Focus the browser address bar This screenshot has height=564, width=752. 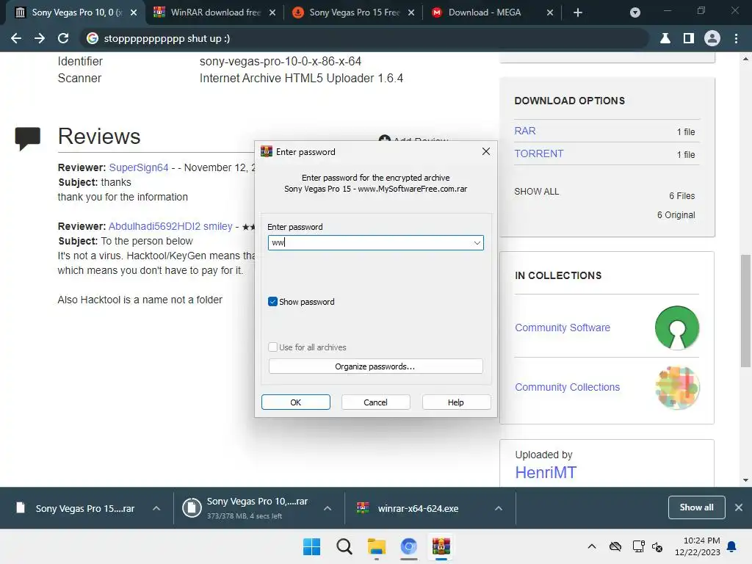364,38
